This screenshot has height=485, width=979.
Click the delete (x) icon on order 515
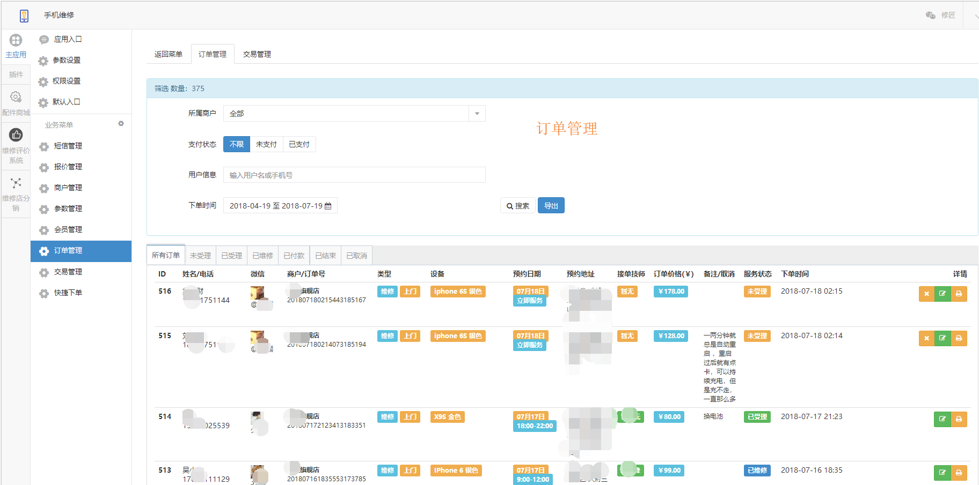(927, 338)
